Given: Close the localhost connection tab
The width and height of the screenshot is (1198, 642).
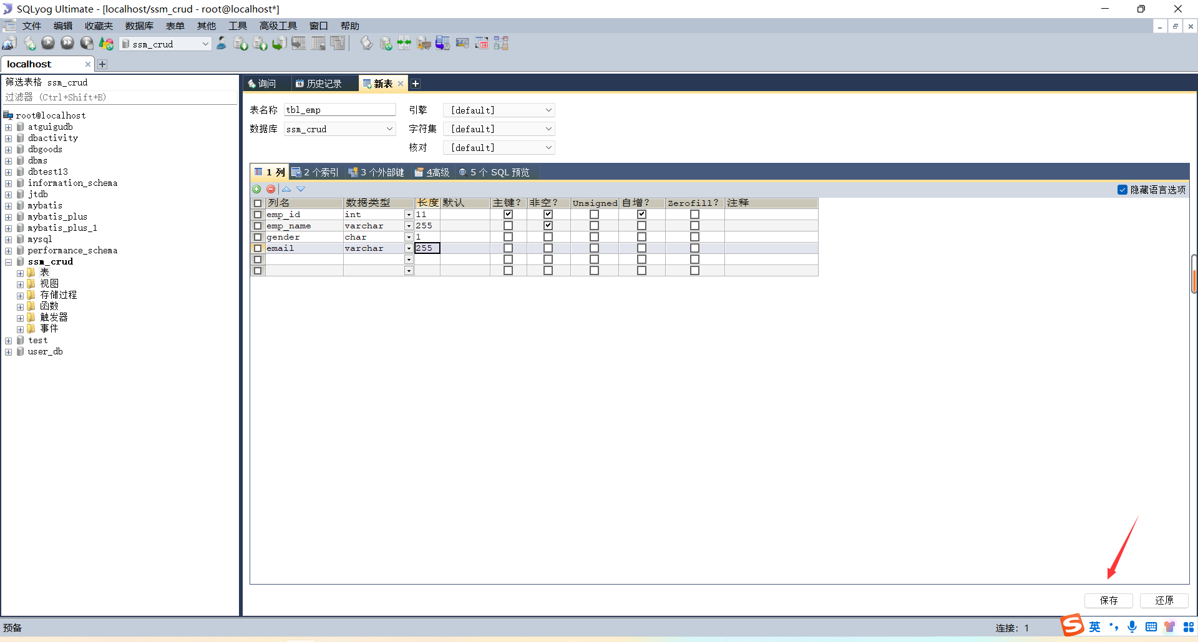Looking at the screenshot, I should click(88, 64).
